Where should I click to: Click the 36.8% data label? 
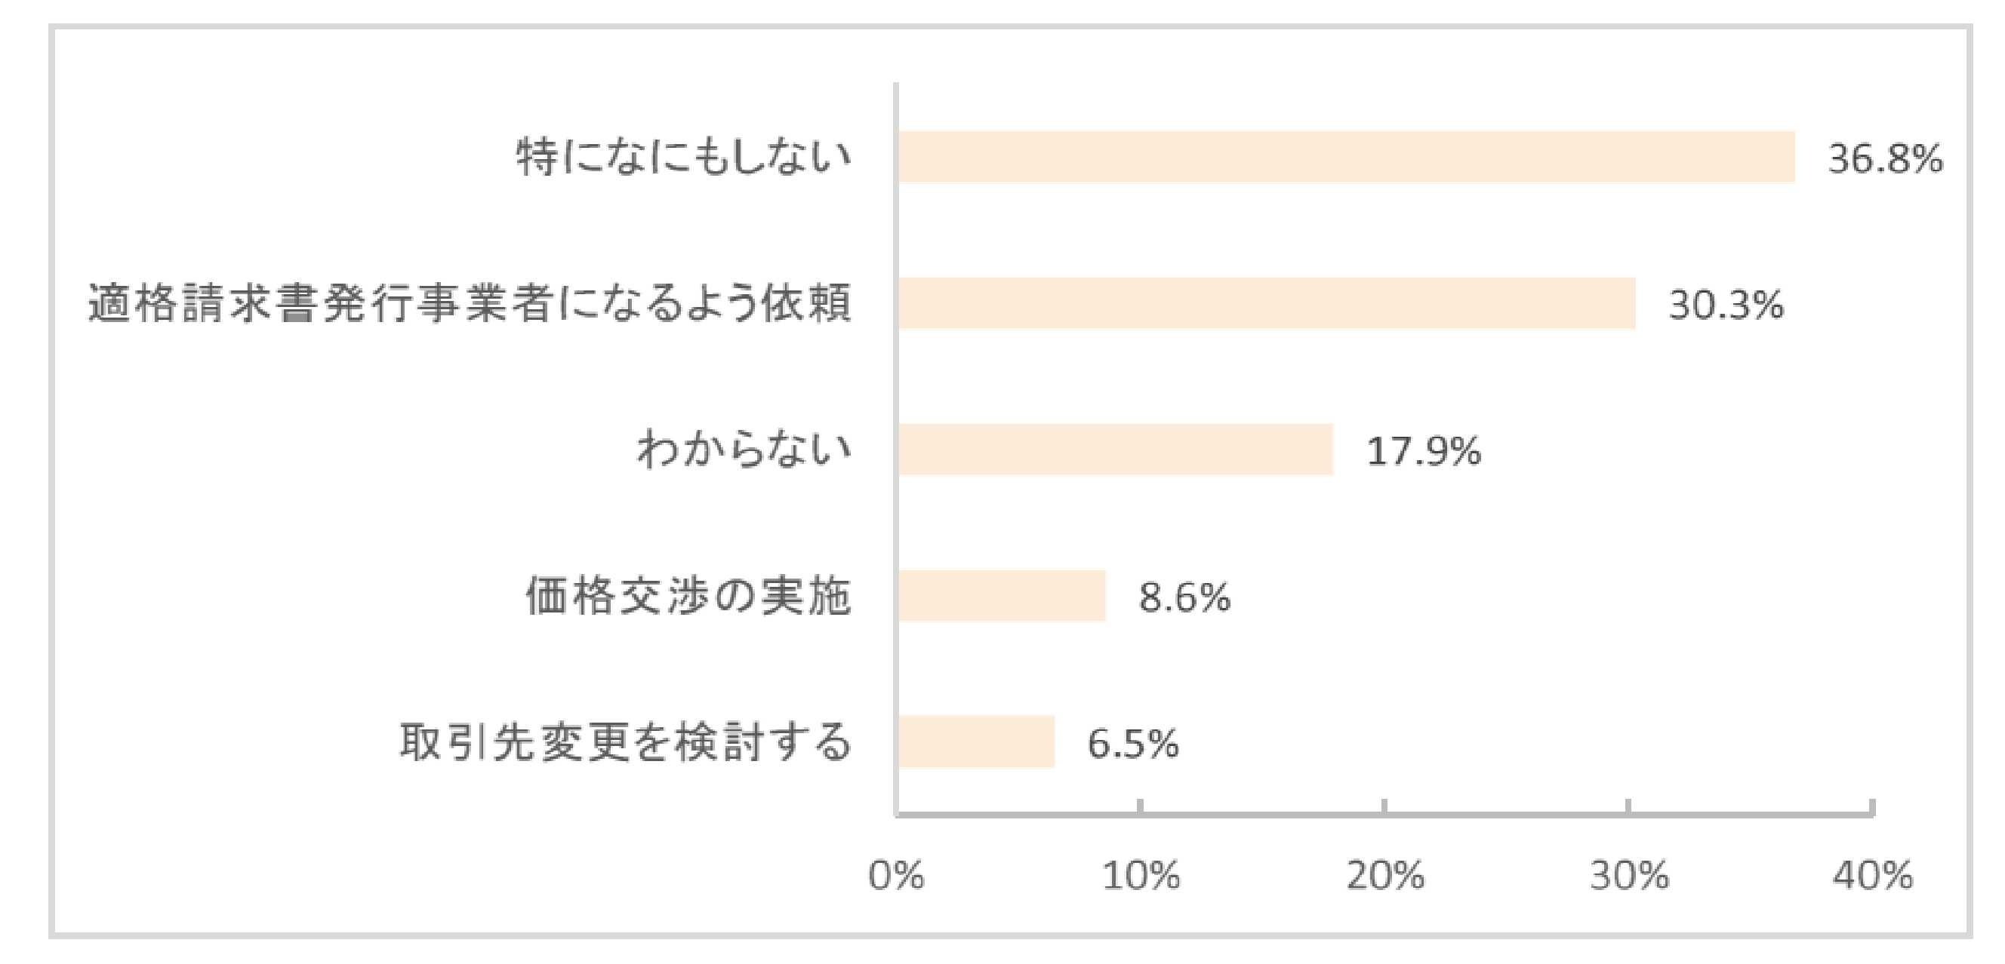click(1885, 158)
